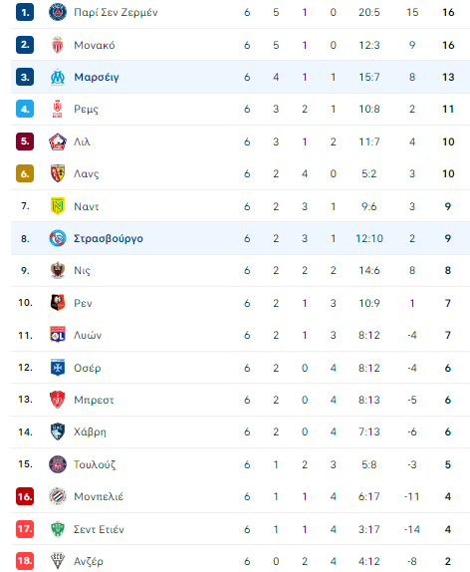Open the Lyon OL crest icon
Viewport: 470px width, 572px height.
coord(58,335)
